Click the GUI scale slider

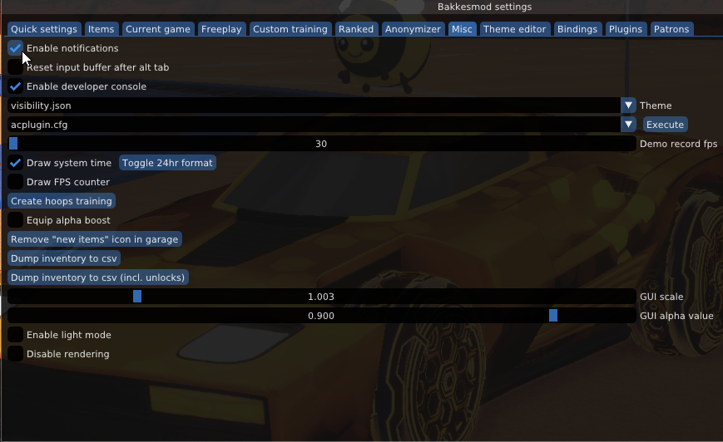321,297
